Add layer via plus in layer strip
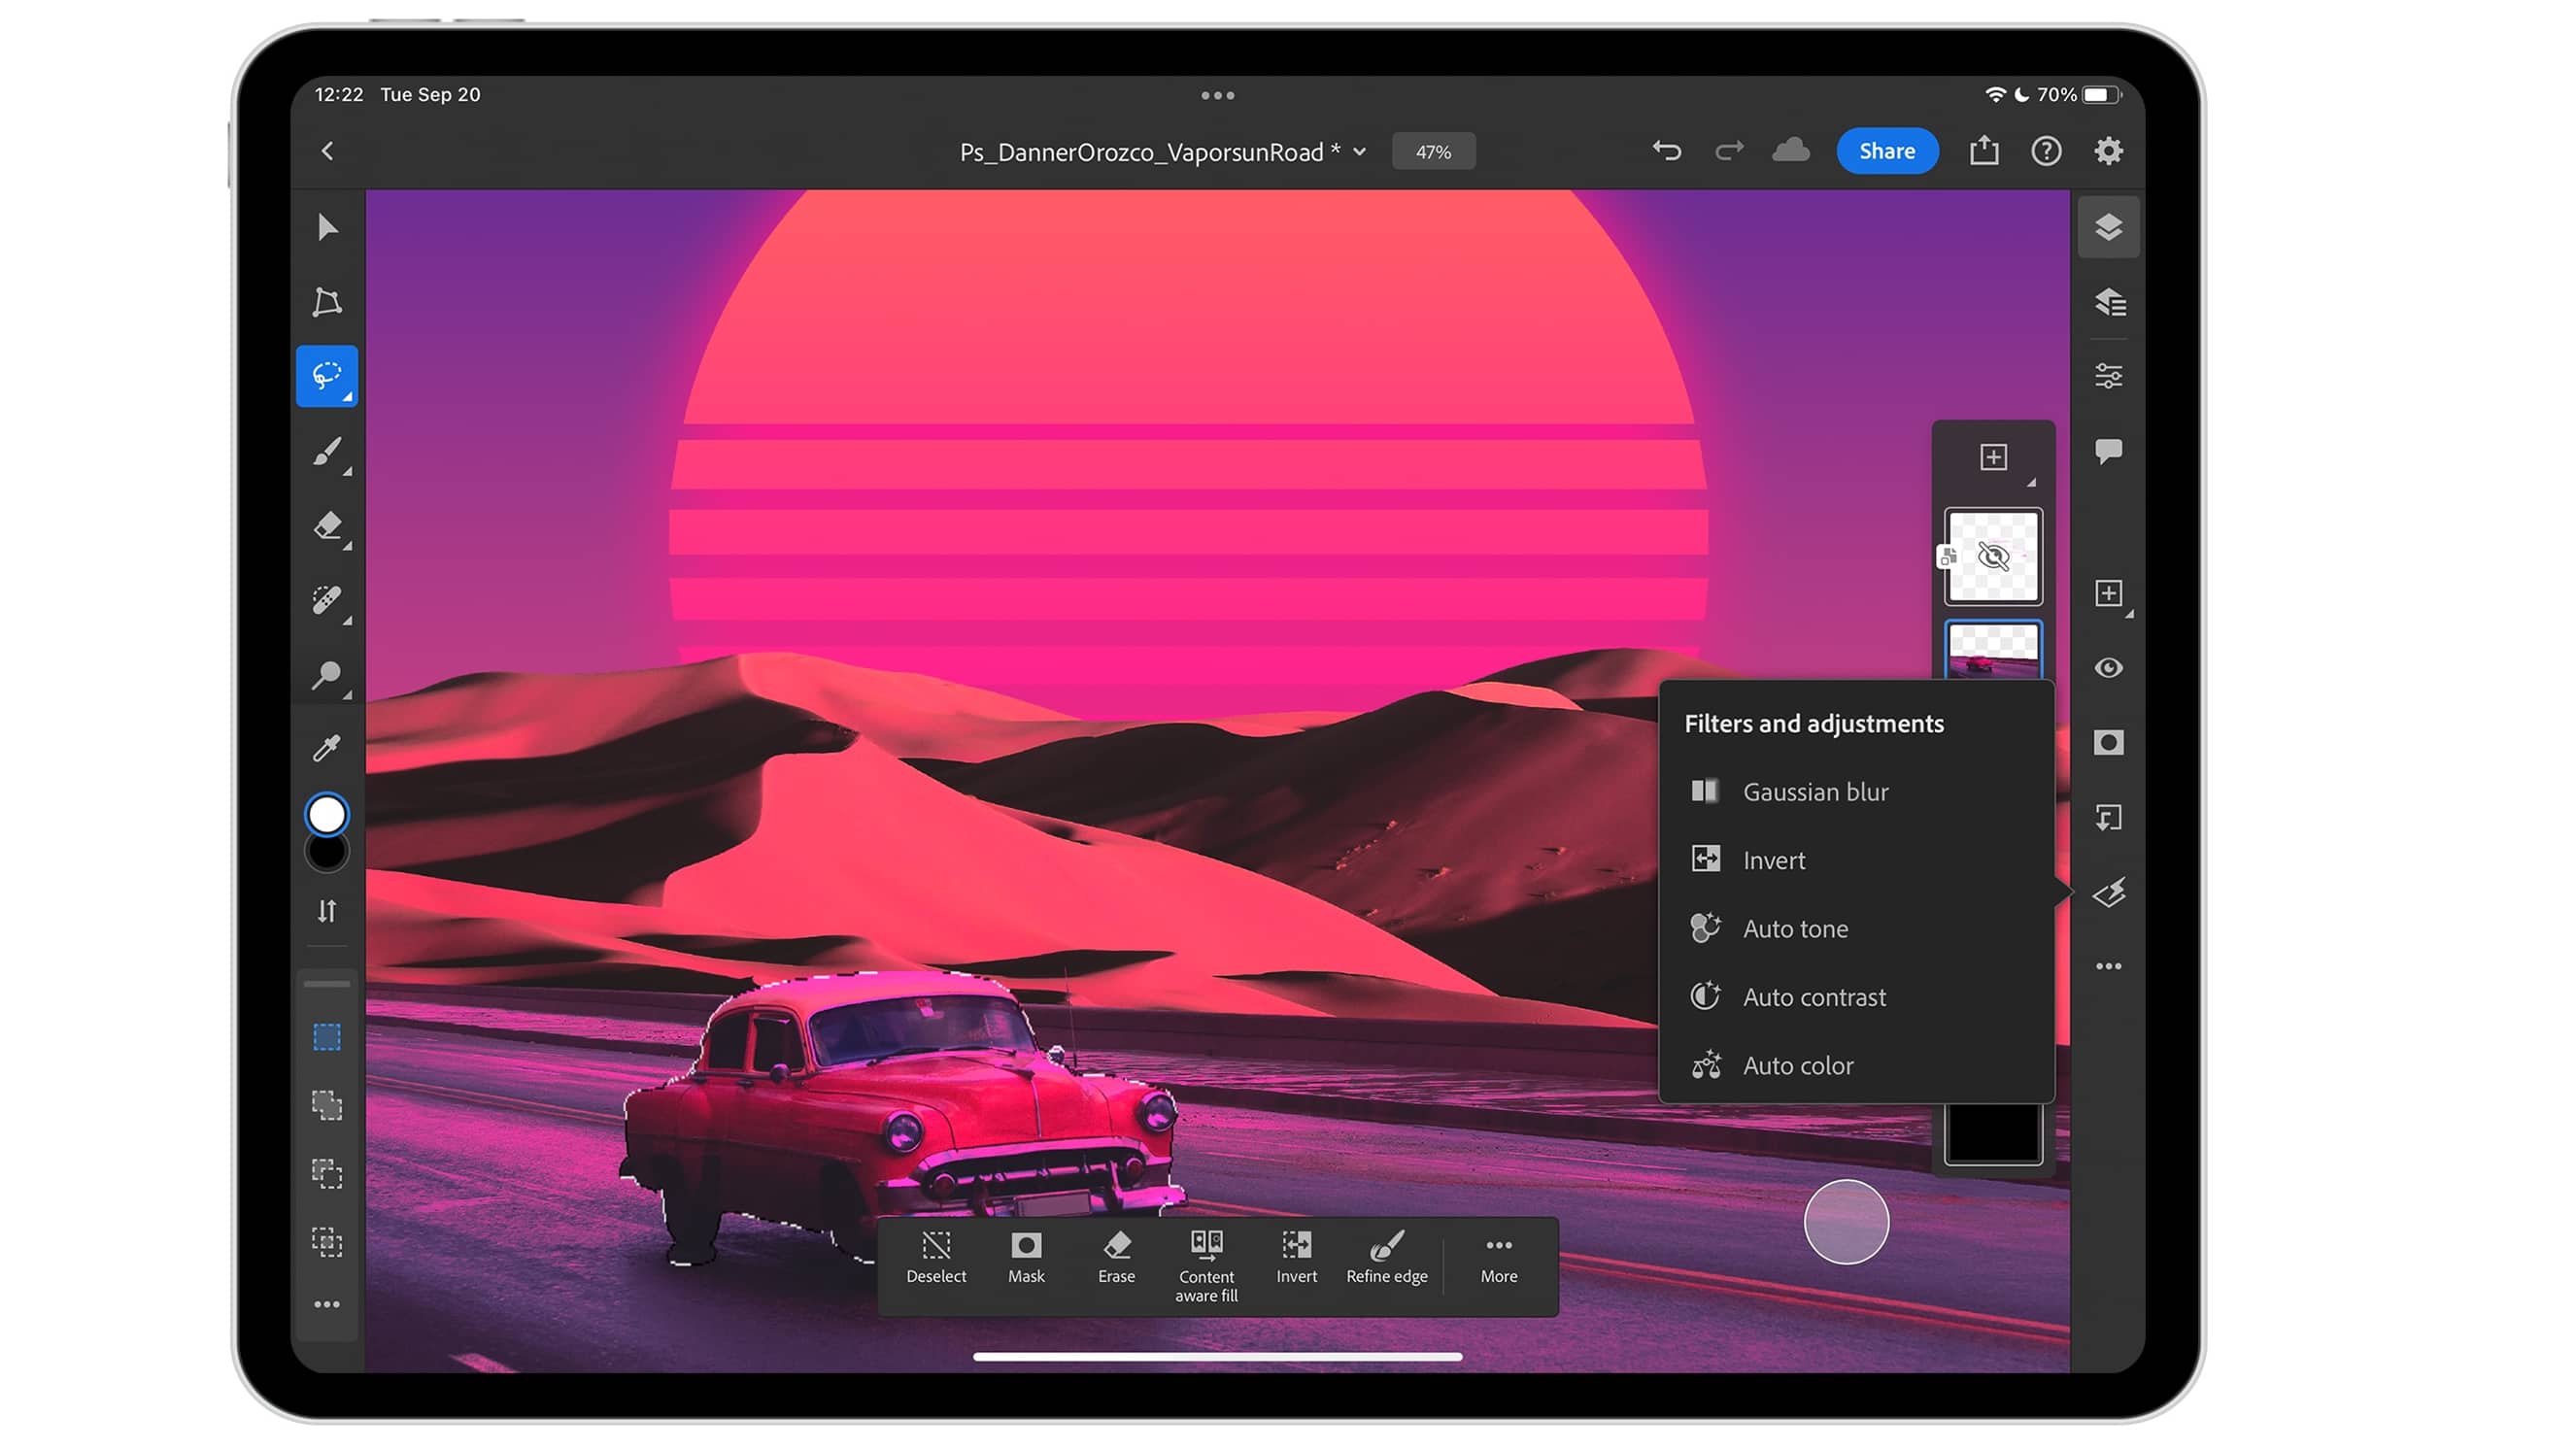This screenshot has width=2576, height=1449. coord(1993,457)
